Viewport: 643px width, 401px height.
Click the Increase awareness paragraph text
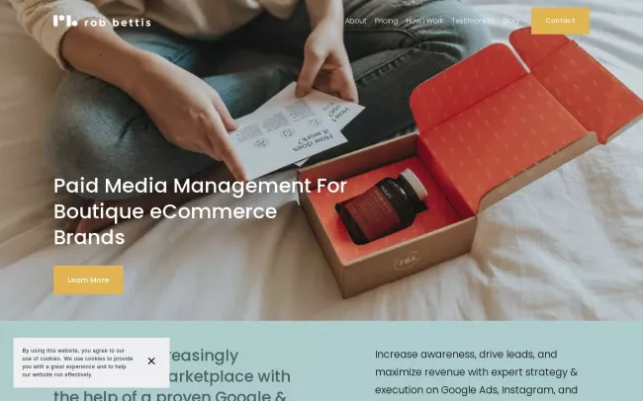coord(466,354)
